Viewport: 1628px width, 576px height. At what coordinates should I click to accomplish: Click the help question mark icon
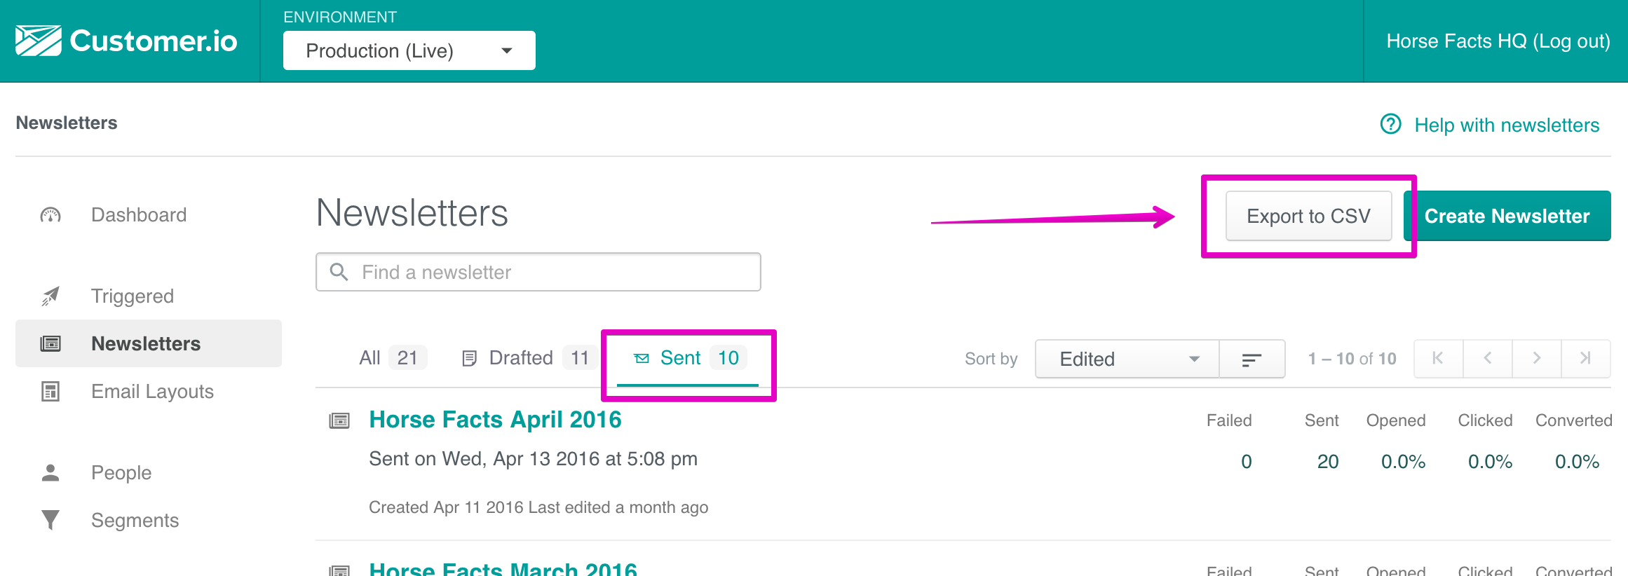pos(1390,125)
